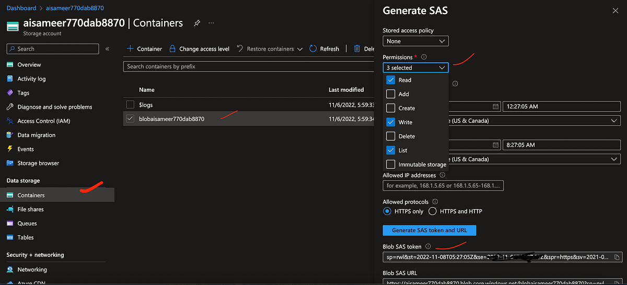
Task: Click the Dashboard breadcrumb link
Action: (x=21, y=8)
